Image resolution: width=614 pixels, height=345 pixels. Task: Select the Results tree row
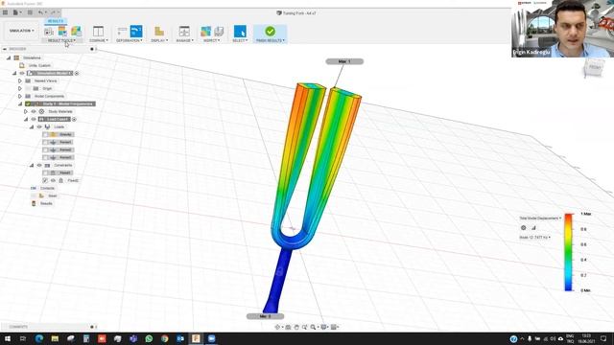(41, 203)
